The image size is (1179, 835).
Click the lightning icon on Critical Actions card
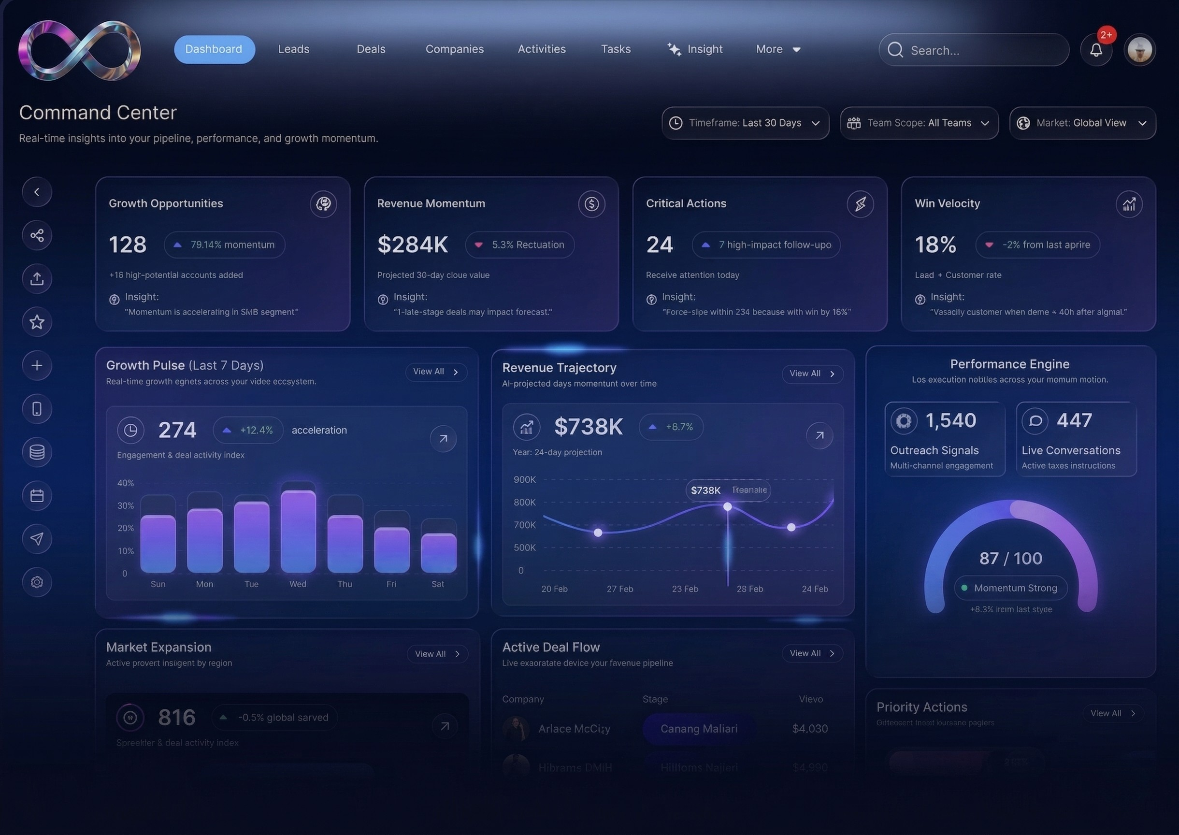click(x=860, y=203)
